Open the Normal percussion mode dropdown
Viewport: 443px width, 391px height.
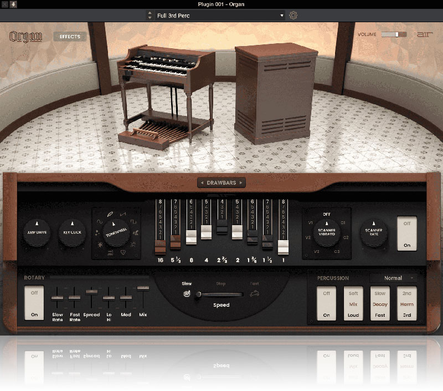click(x=393, y=278)
